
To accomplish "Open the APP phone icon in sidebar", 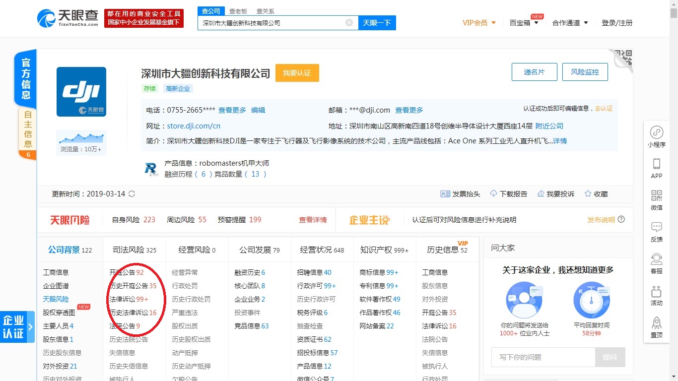I will point(657,168).
